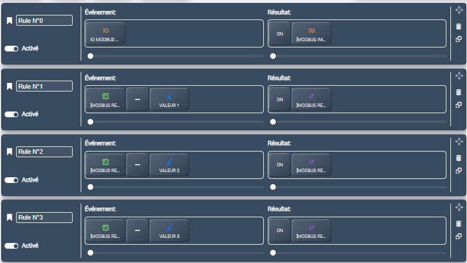Viewport: 467px width, 263px height.
Task: Disable the Activé toggle for Rule N°0
Action: pos(11,49)
